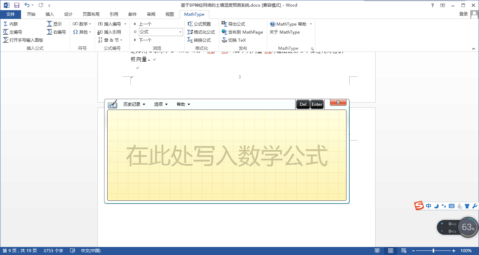Insert an inline equation with 内联
The height and width of the screenshot is (255, 479).
[11, 24]
